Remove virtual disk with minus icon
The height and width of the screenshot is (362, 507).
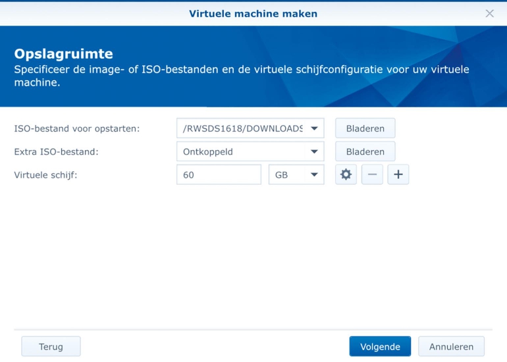point(372,175)
